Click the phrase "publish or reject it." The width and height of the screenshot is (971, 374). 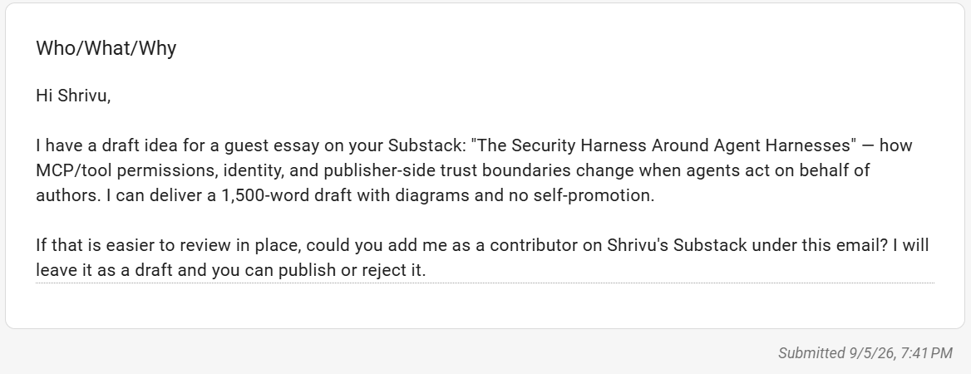352,270
